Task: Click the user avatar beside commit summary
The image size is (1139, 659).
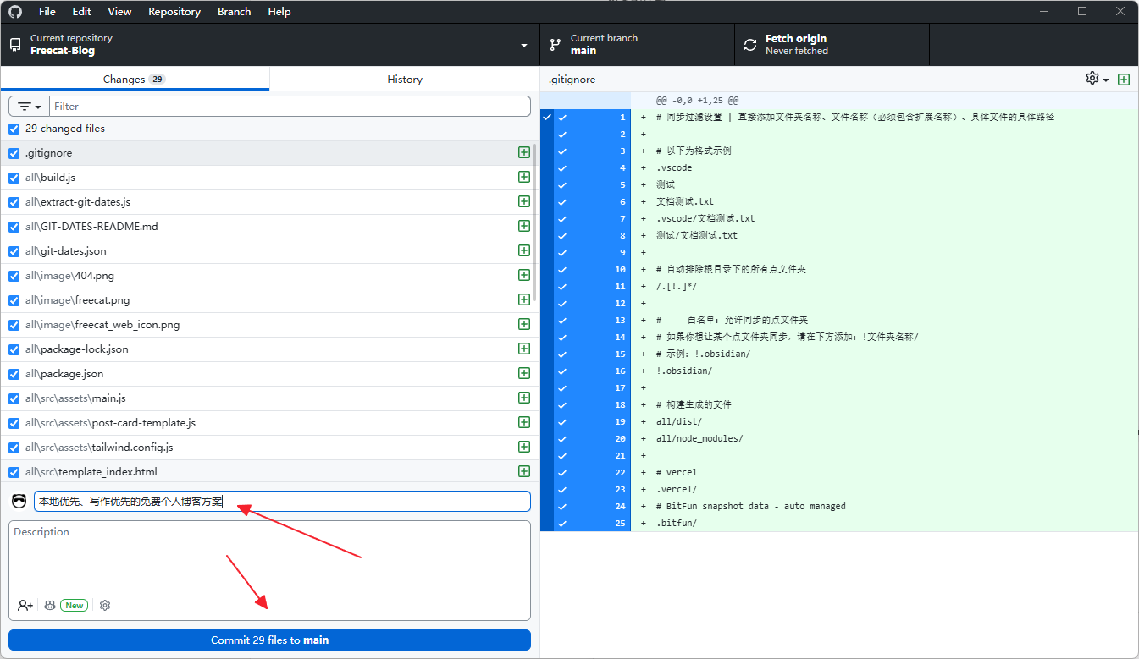Action: point(19,502)
